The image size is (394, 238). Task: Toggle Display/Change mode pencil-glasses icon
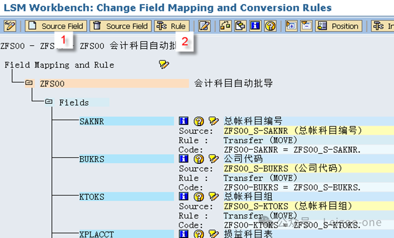10,26
